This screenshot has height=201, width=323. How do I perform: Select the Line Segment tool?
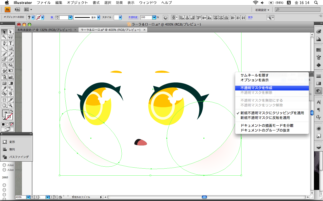[x=4, y=49]
